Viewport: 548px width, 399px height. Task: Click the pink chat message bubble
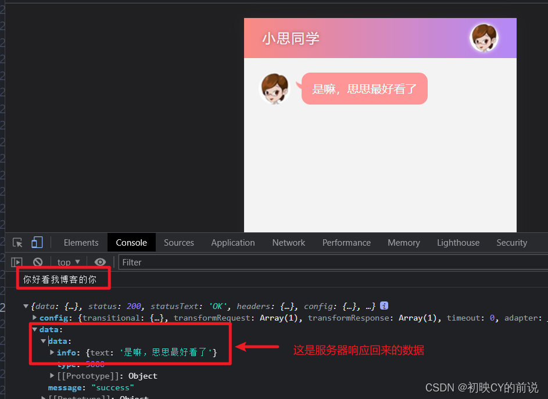[x=364, y=89]
